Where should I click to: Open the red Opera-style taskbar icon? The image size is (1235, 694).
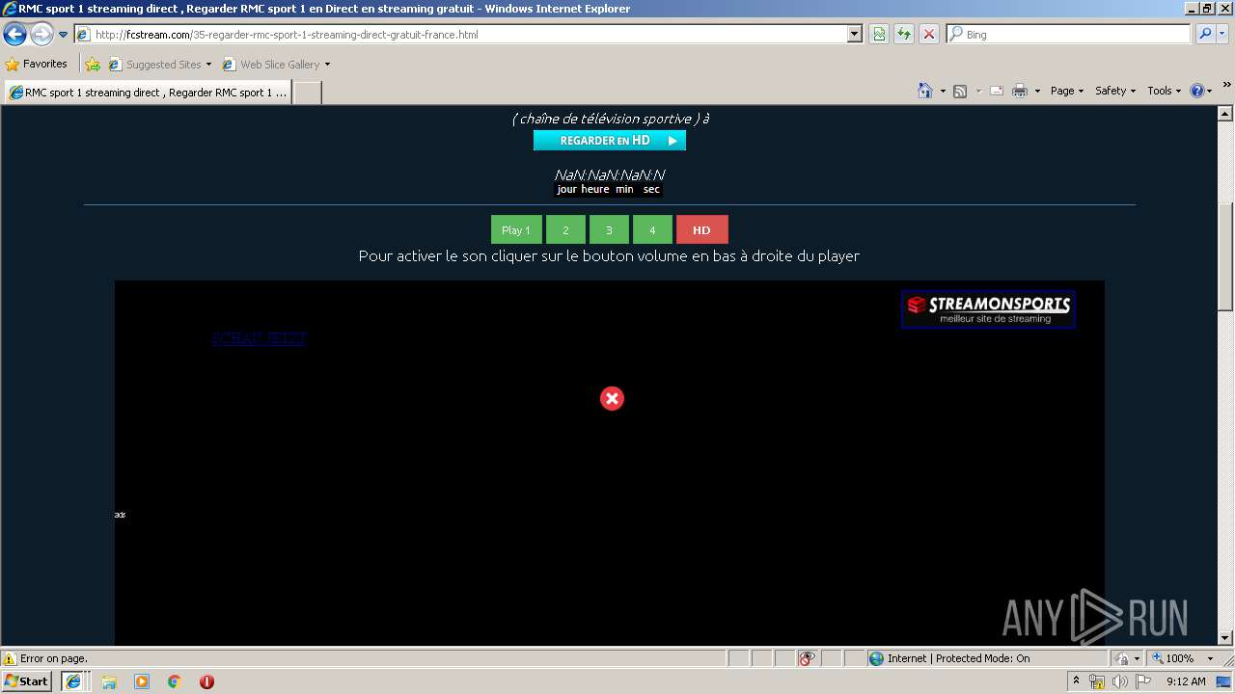206,681
